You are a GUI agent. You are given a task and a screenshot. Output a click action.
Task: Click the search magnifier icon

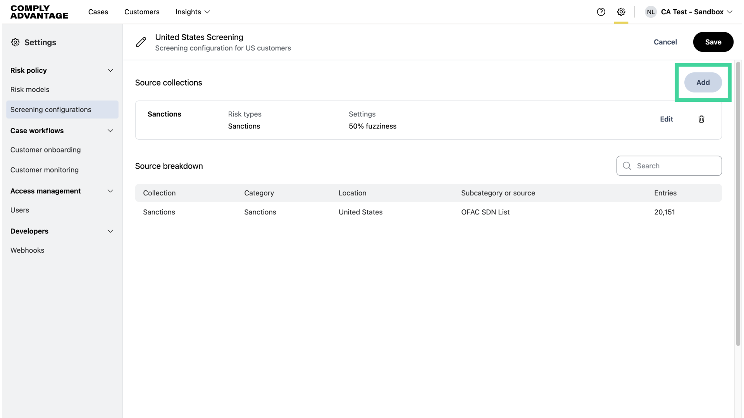pyautogui.click(x=627, y=166)
